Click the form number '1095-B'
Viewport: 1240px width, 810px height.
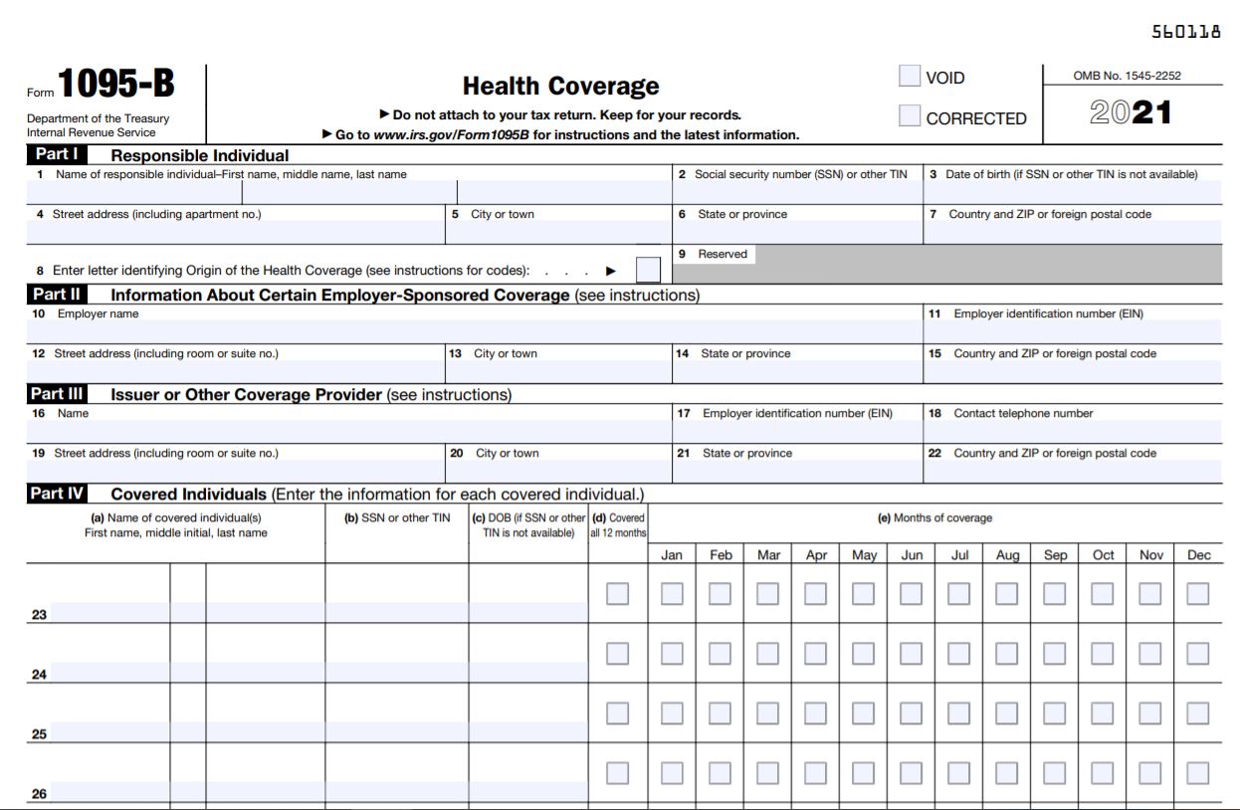point(116,86)
